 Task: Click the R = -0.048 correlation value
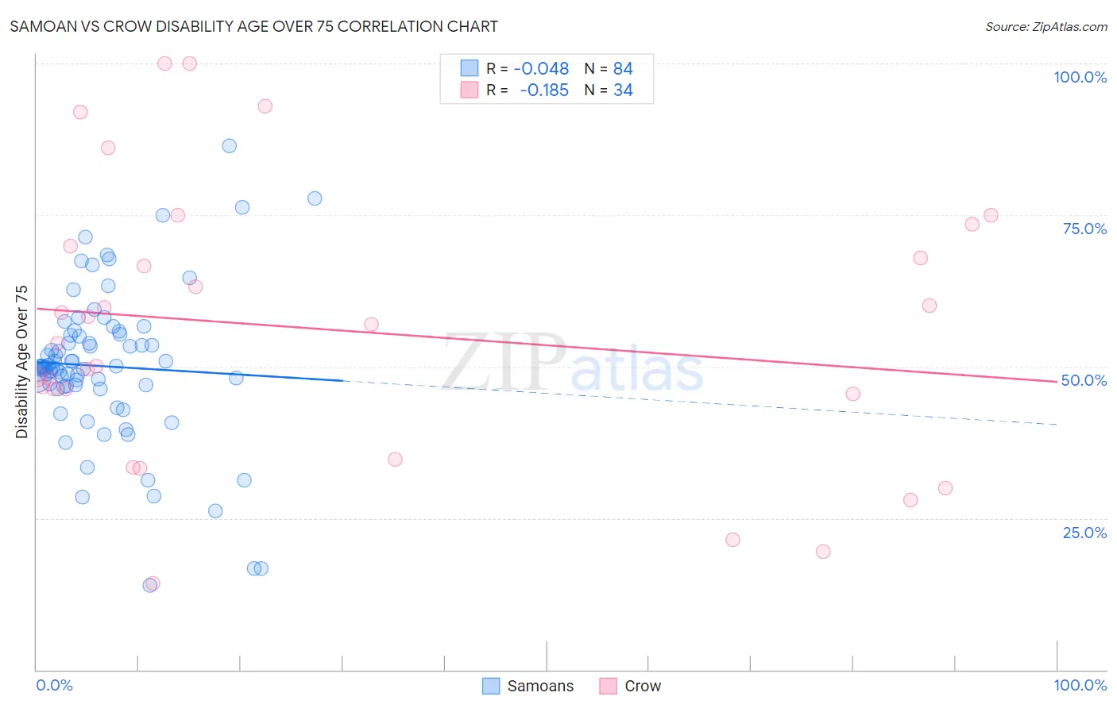(528, 68)
